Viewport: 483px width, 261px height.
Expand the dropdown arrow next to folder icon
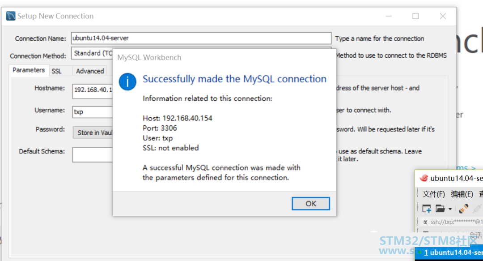coord(450,209)
